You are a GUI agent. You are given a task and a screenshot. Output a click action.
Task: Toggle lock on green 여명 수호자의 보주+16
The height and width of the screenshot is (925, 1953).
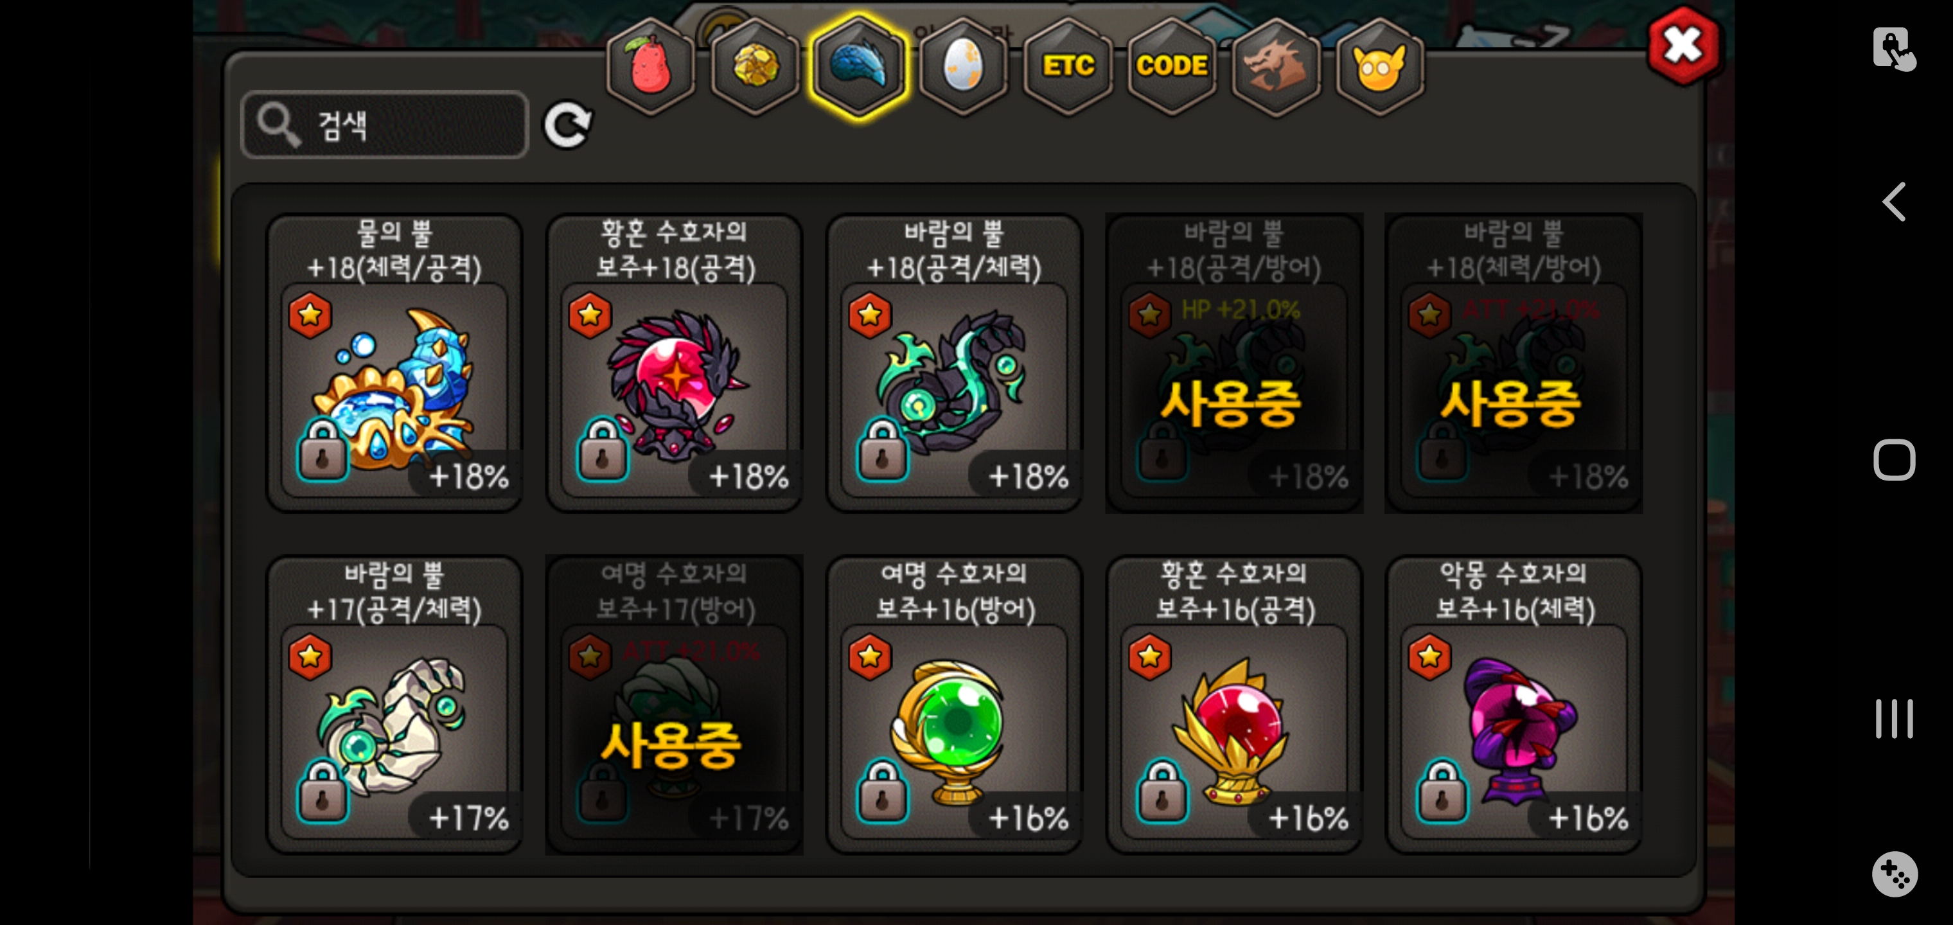pos(881,792)
